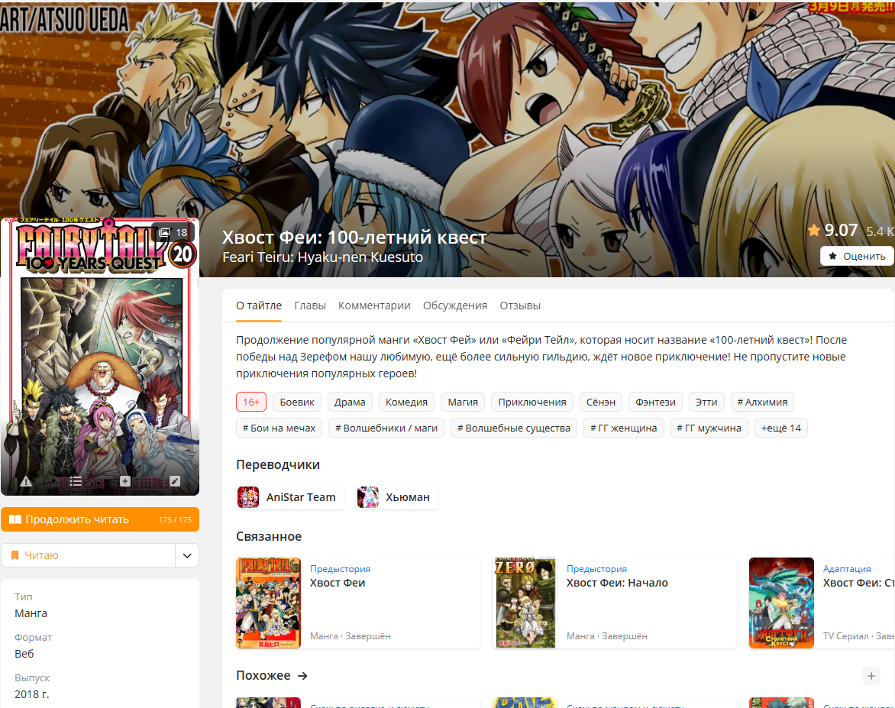Select the Сёнэн genre tag
895x708 pixels.
(x=601, y=402)
